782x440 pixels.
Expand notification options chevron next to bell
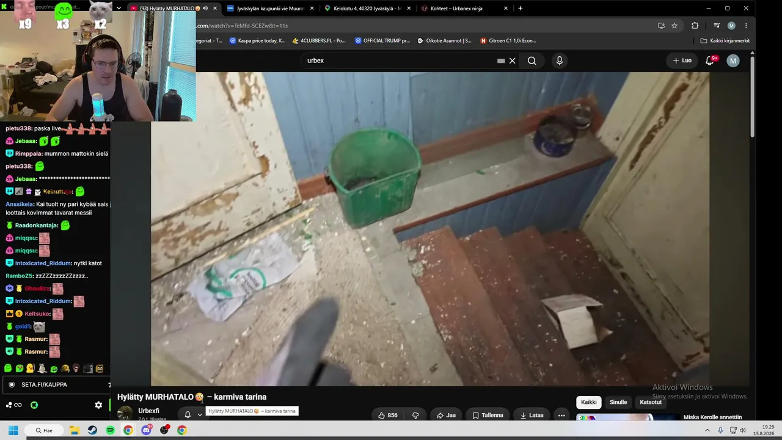click(x=199, y=415)
